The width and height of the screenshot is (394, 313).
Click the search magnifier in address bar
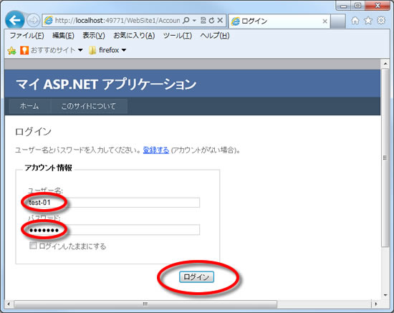pos(186,20)
